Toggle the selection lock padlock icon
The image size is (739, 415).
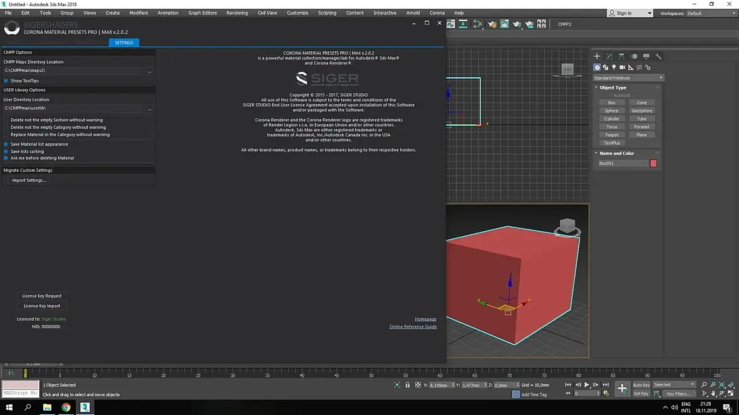tap(408, 385)
